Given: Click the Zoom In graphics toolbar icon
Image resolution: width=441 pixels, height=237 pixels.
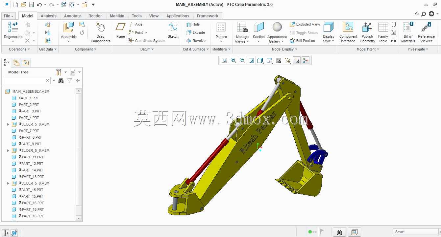Looking at the screenshot, I should (233, 60).
